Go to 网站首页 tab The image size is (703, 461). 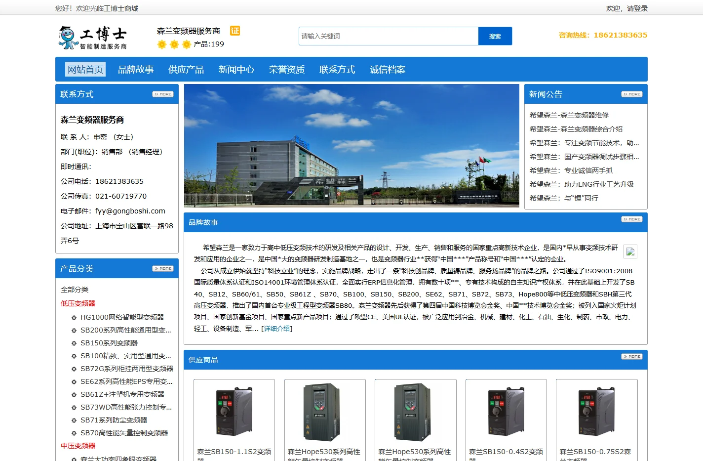pos(85,69)
